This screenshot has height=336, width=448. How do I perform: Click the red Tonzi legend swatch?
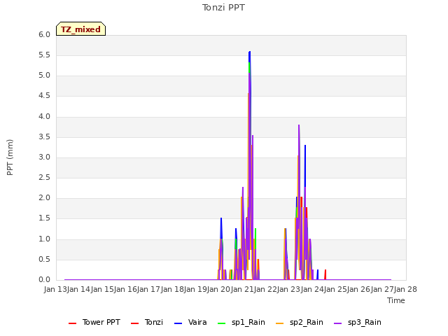[134, 323]
